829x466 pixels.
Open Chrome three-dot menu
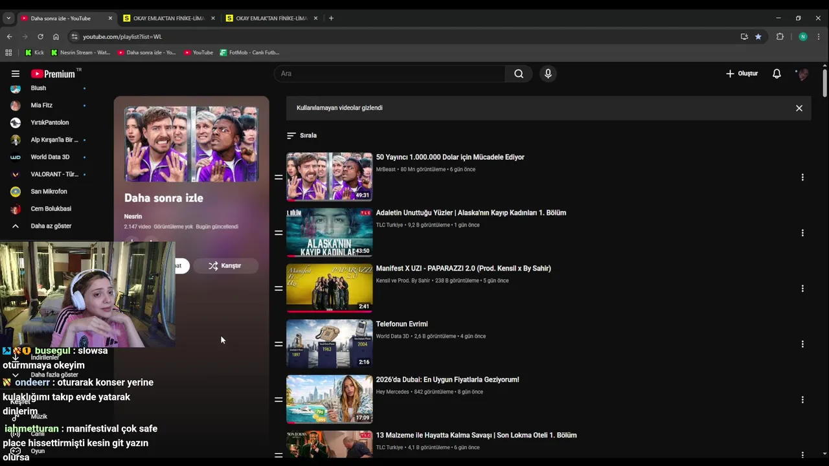[x=819, y=37]
